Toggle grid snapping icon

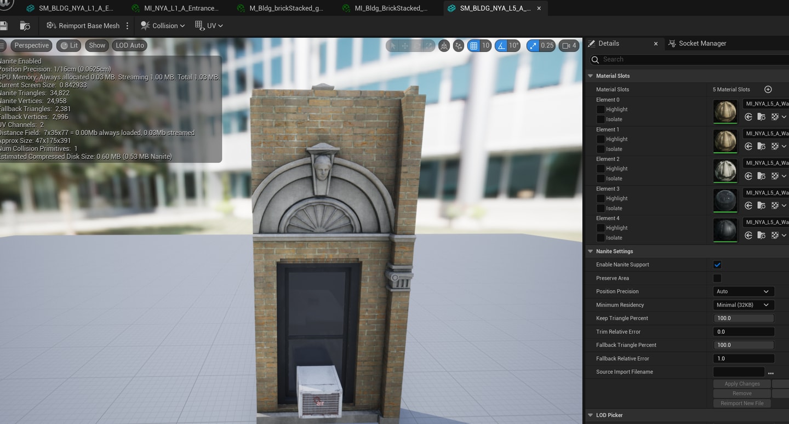(x=474, y=46)
